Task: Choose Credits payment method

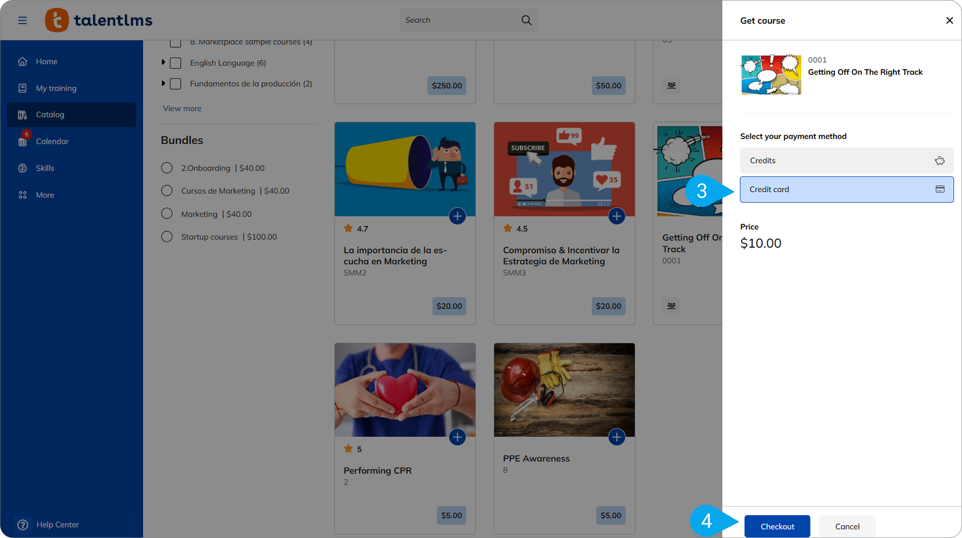Action: point(846,160)
